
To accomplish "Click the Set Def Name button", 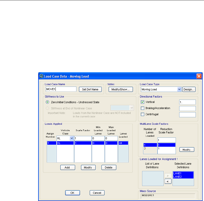I will [90, 89].
